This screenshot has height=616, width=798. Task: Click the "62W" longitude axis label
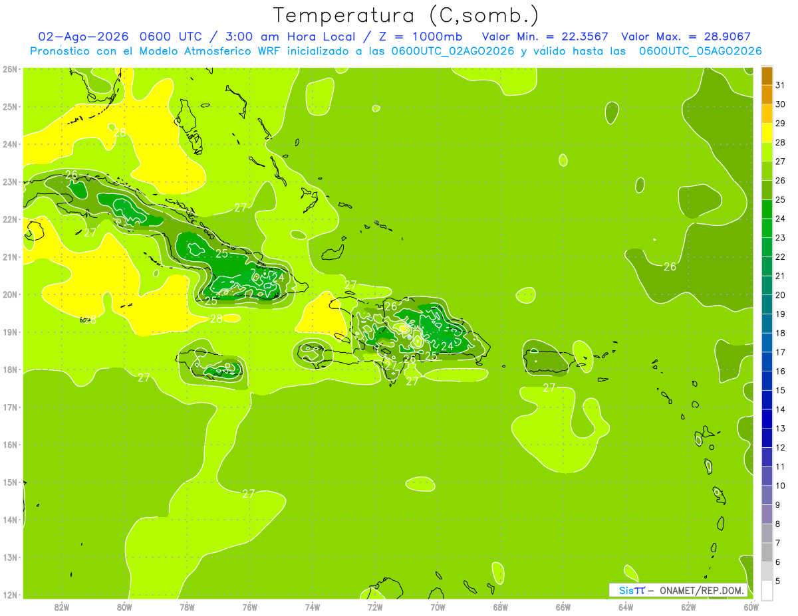point(688,607)
